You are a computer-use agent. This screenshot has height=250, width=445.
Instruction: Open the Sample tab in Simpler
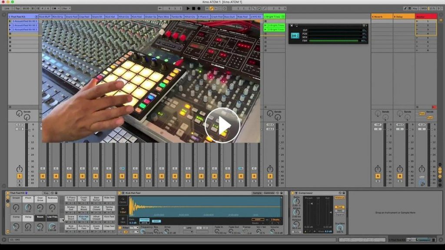click(x=257, y=193)
